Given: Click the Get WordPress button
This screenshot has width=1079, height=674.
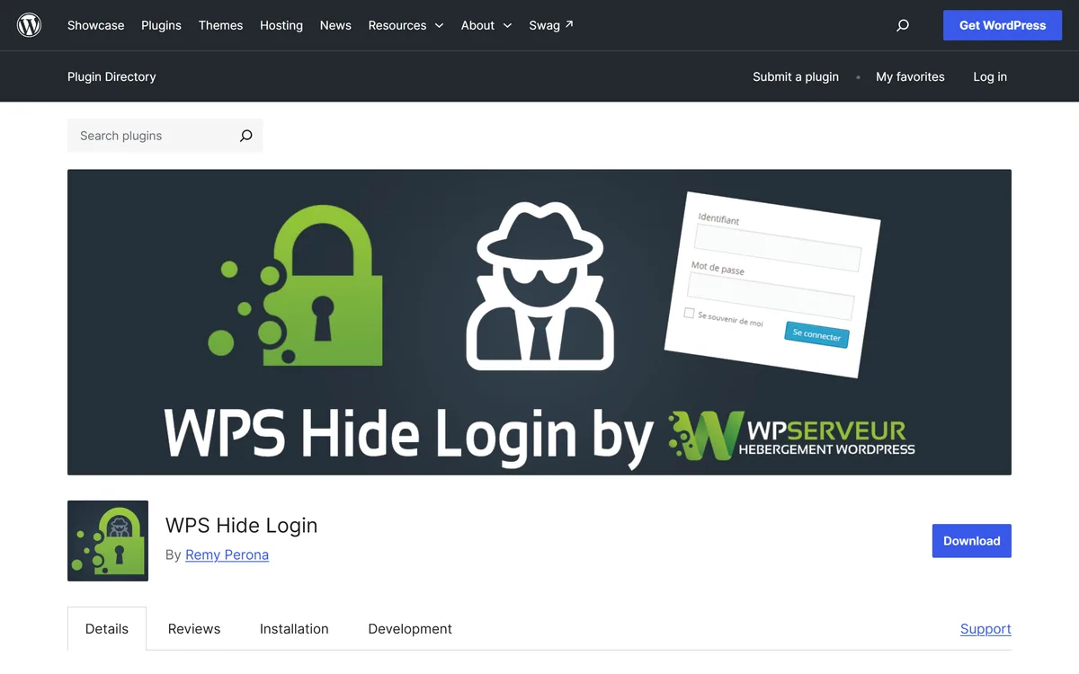Looking at the screenshot, I should (x=1003, y=25).
